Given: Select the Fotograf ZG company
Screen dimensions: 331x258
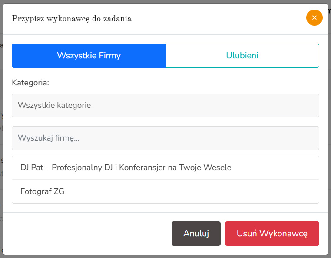Looking at the screenshot, I should (165, 191).
